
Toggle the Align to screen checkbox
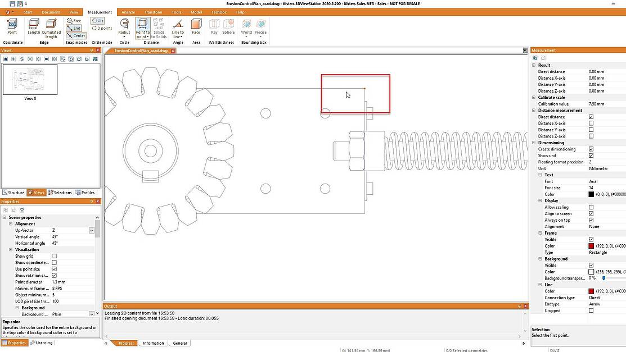[x=591, y=214]
